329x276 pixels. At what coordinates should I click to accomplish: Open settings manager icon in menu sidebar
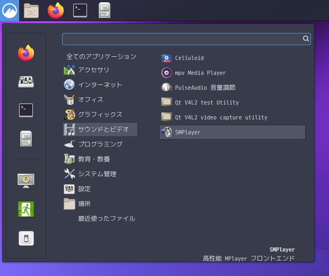pos(26,82)
